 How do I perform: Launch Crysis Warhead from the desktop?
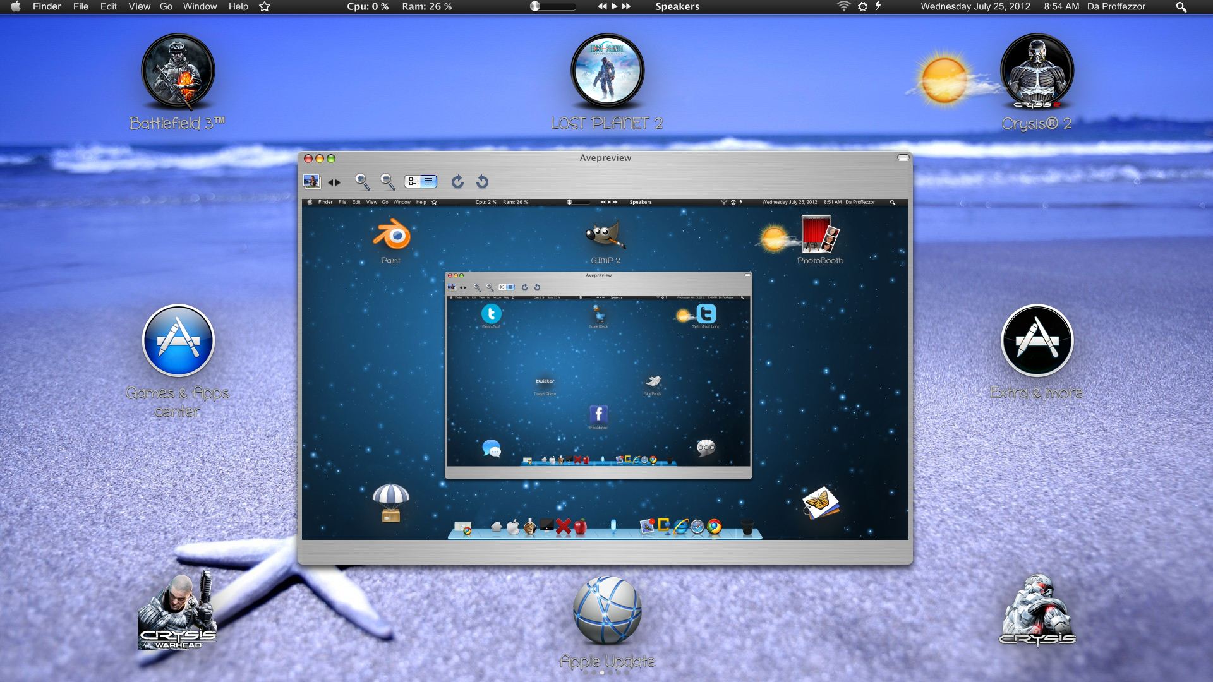[178, 611]
